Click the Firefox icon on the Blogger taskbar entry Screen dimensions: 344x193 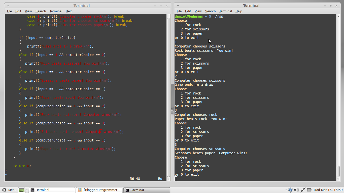click(x=80, y=190)
